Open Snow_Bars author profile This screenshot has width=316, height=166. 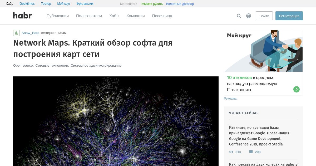(30, 33)
